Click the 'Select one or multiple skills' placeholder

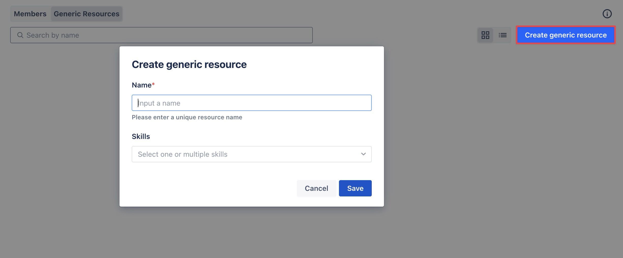click(x=183, y=154)
